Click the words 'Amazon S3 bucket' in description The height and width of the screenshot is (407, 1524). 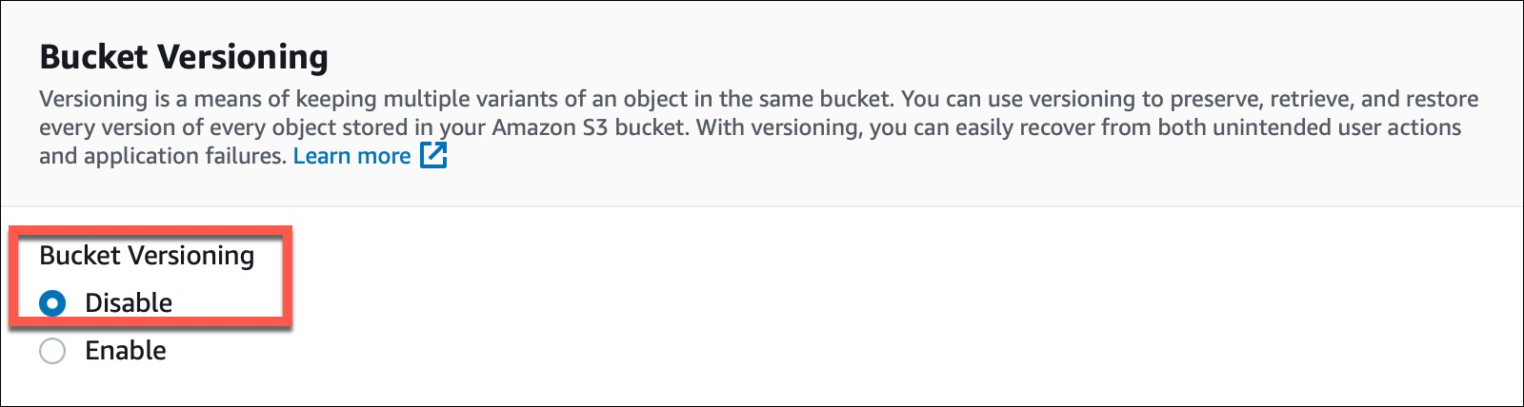[590, 127]
